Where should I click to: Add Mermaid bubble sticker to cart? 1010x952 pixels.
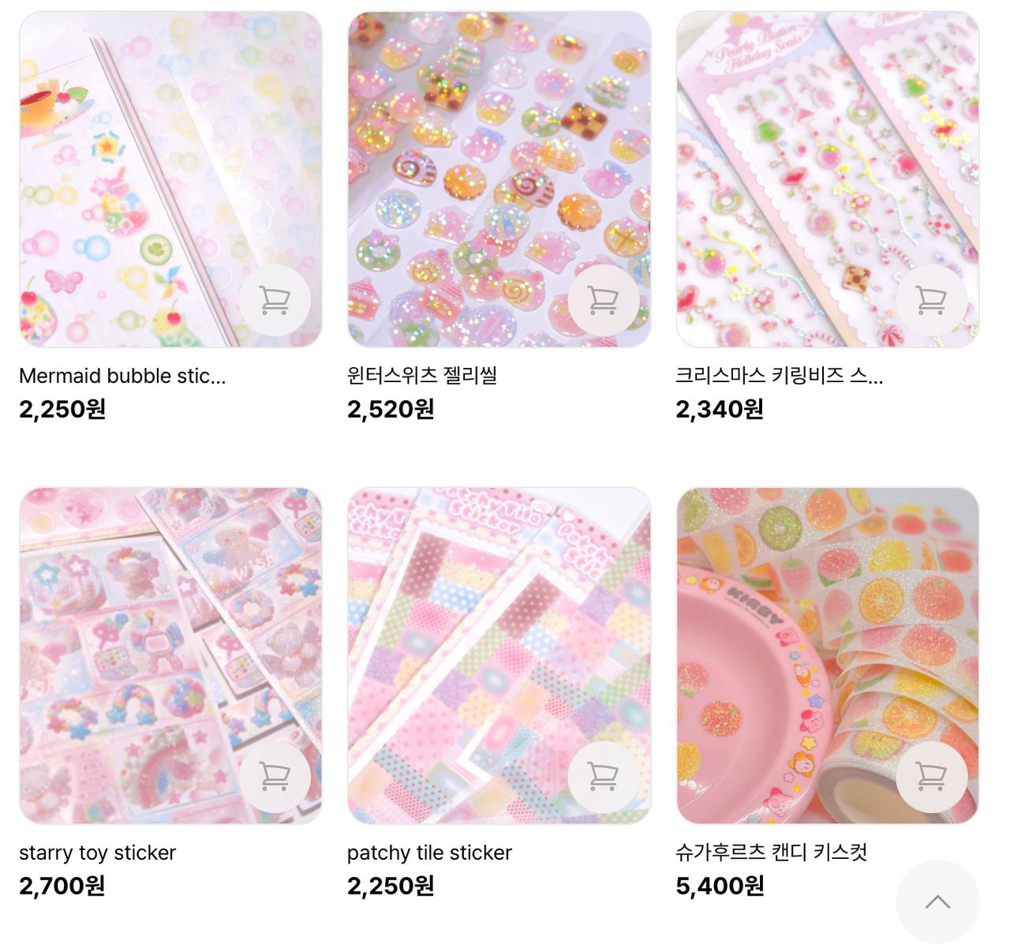click(x=275, y=301)
